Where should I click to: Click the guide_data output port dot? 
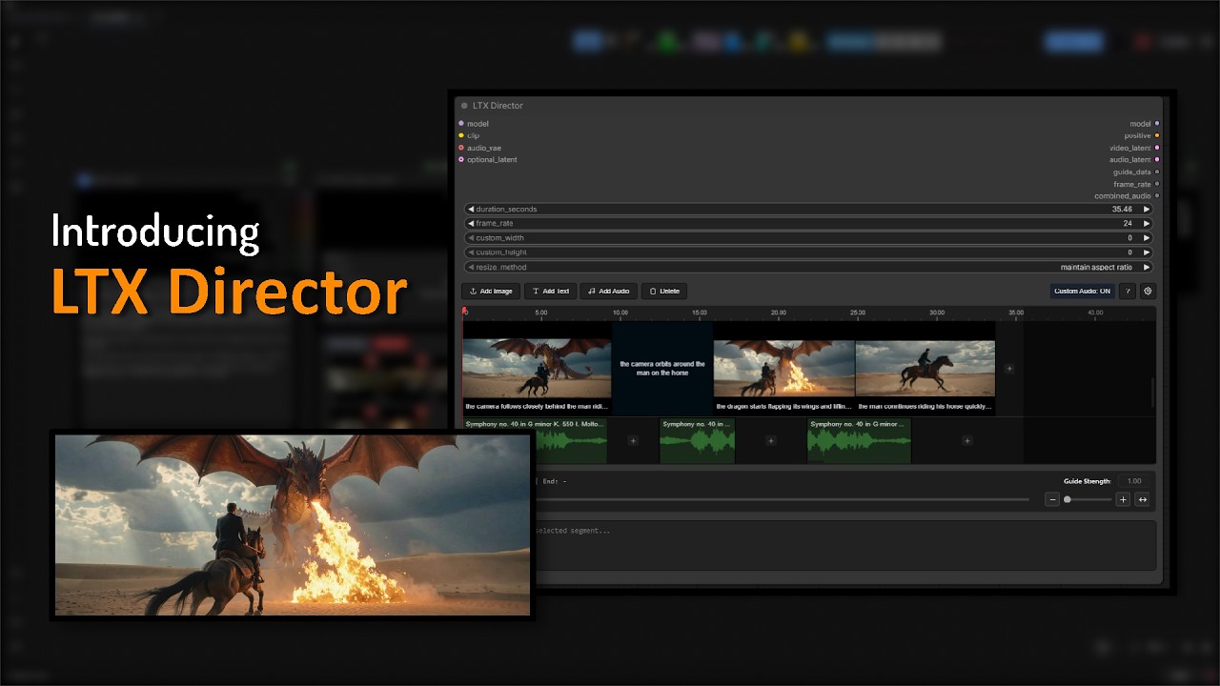coord(1157,171)
